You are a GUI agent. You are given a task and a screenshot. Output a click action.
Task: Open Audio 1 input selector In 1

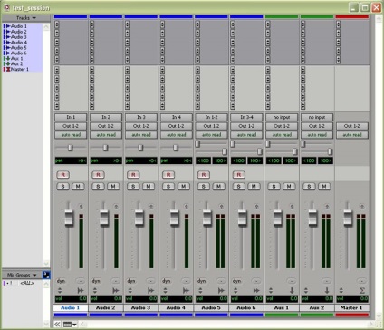(71, 117)
